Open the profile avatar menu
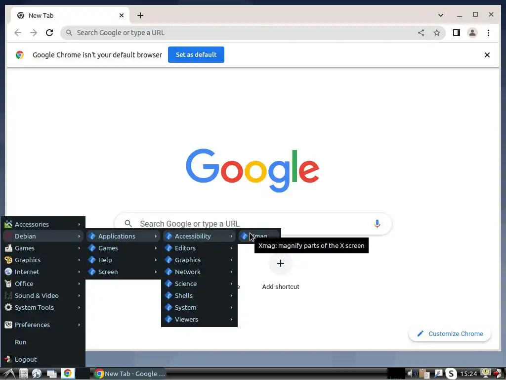 point(472,33)
